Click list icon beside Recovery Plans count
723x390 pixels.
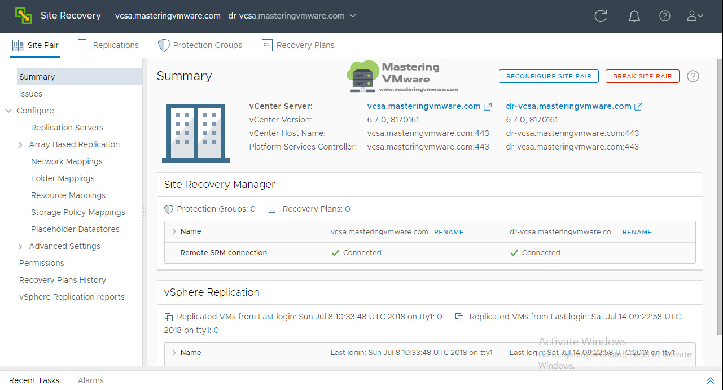[x=271, y=209]
